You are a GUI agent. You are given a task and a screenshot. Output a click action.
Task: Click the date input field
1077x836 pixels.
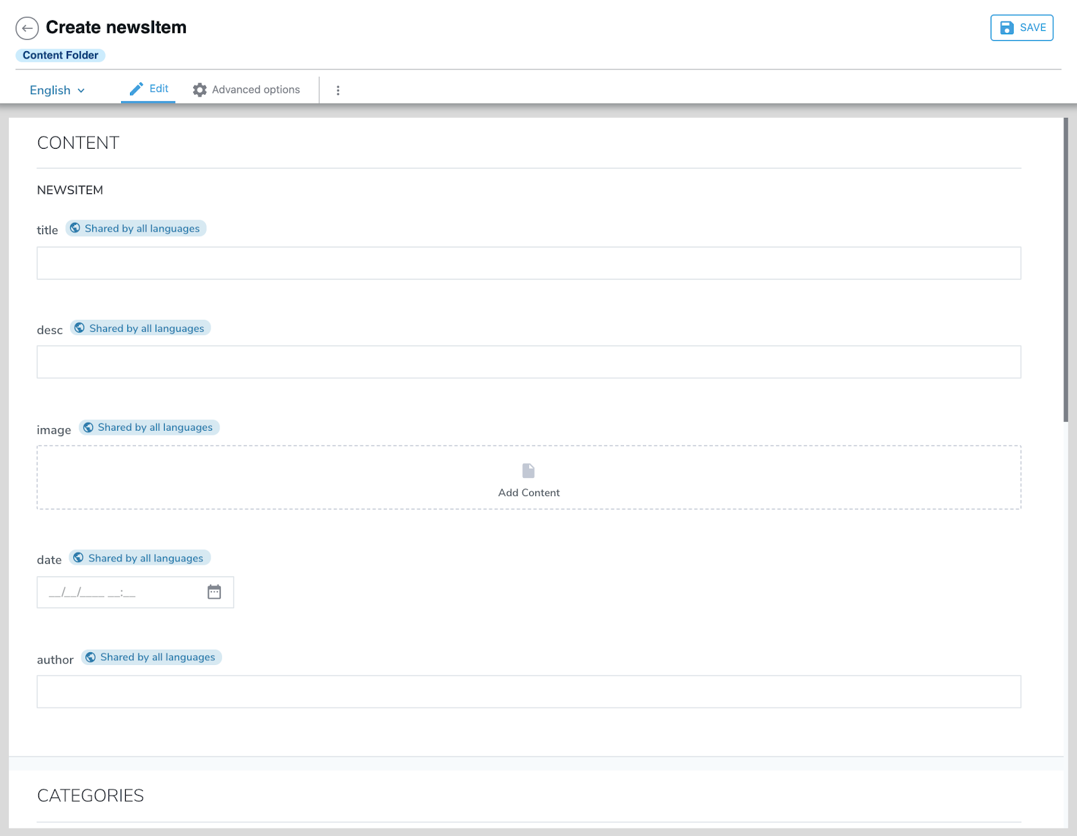135,592
